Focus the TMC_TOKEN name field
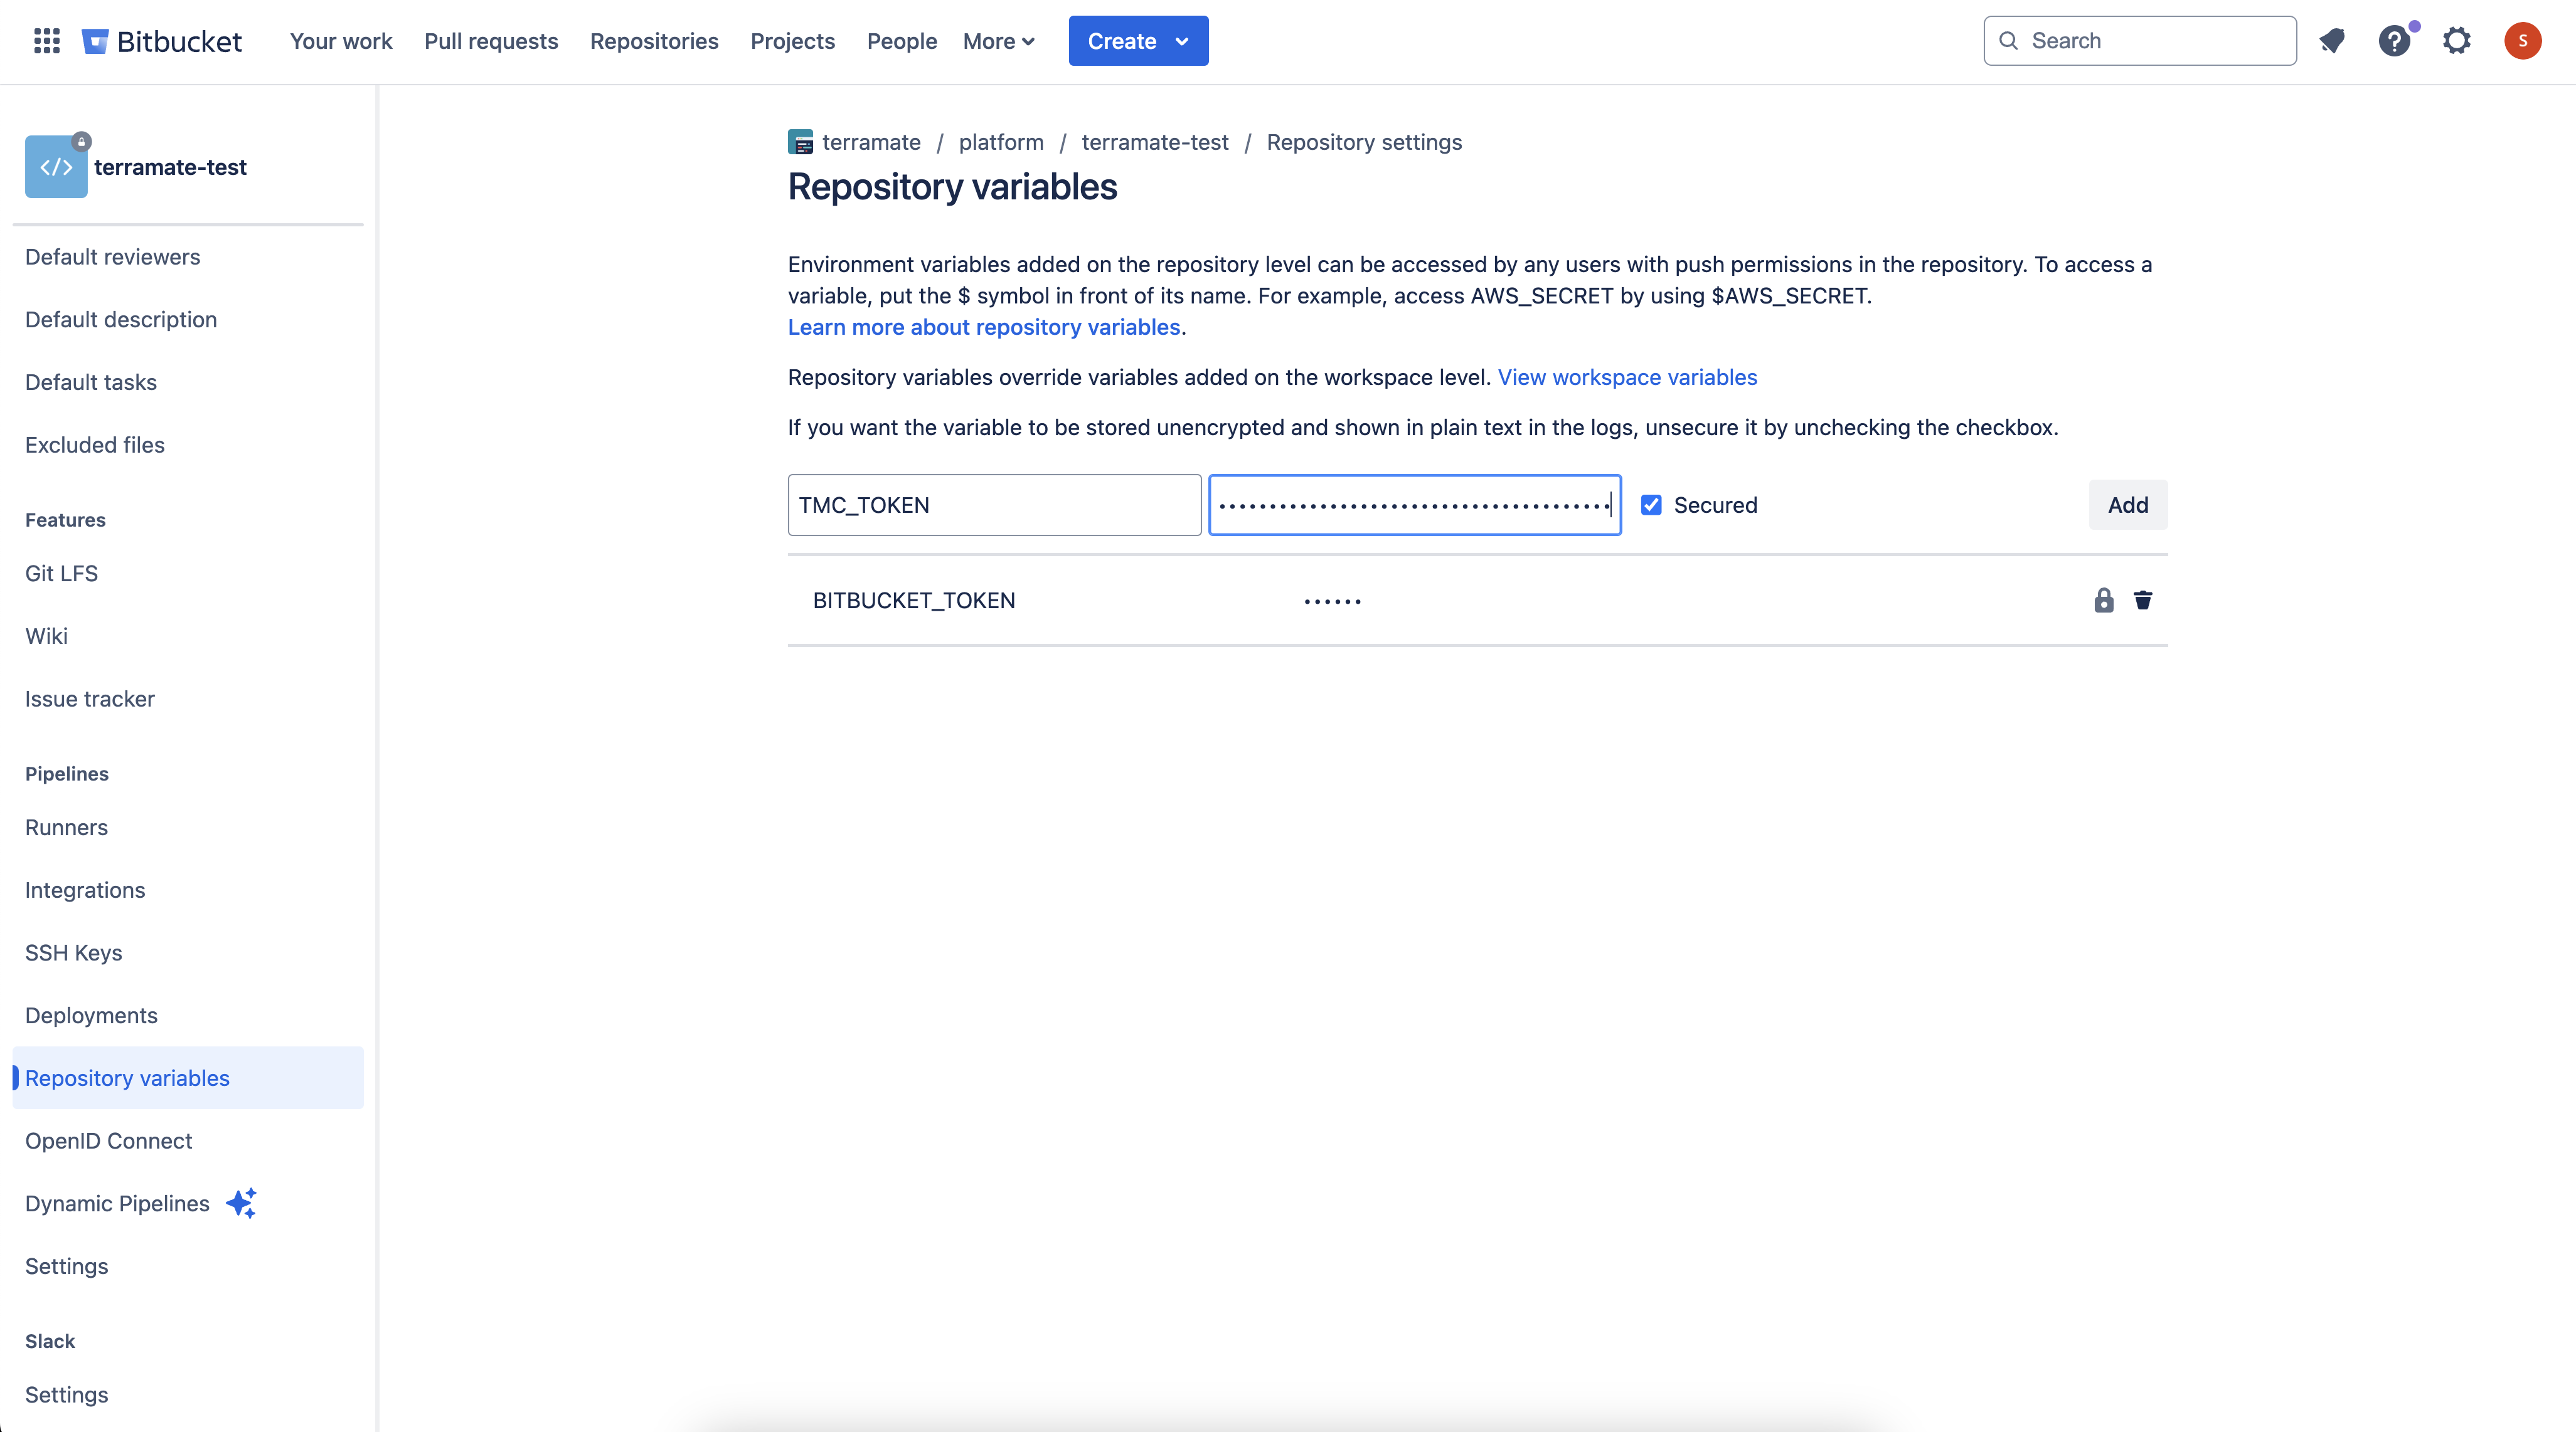2576x1432 pixels. (x=995, y=505)
